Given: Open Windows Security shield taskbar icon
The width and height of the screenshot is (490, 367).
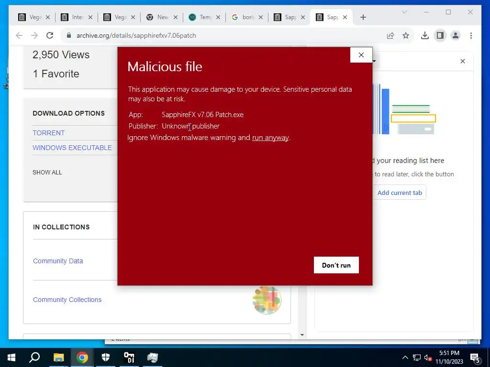Looking at the screenshot, I should pyautogui.click(x=106, y=357).
